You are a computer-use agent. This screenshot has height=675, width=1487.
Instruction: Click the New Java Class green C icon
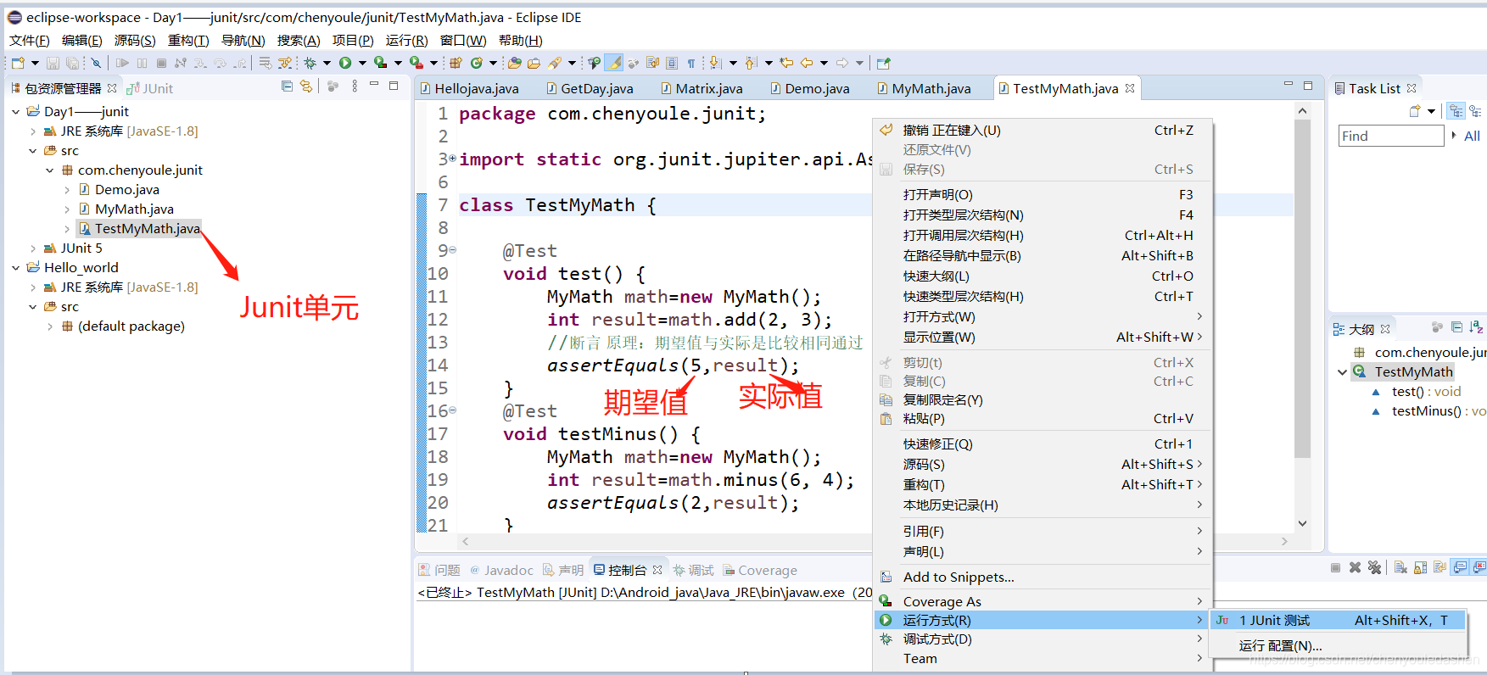click(477, 63)
